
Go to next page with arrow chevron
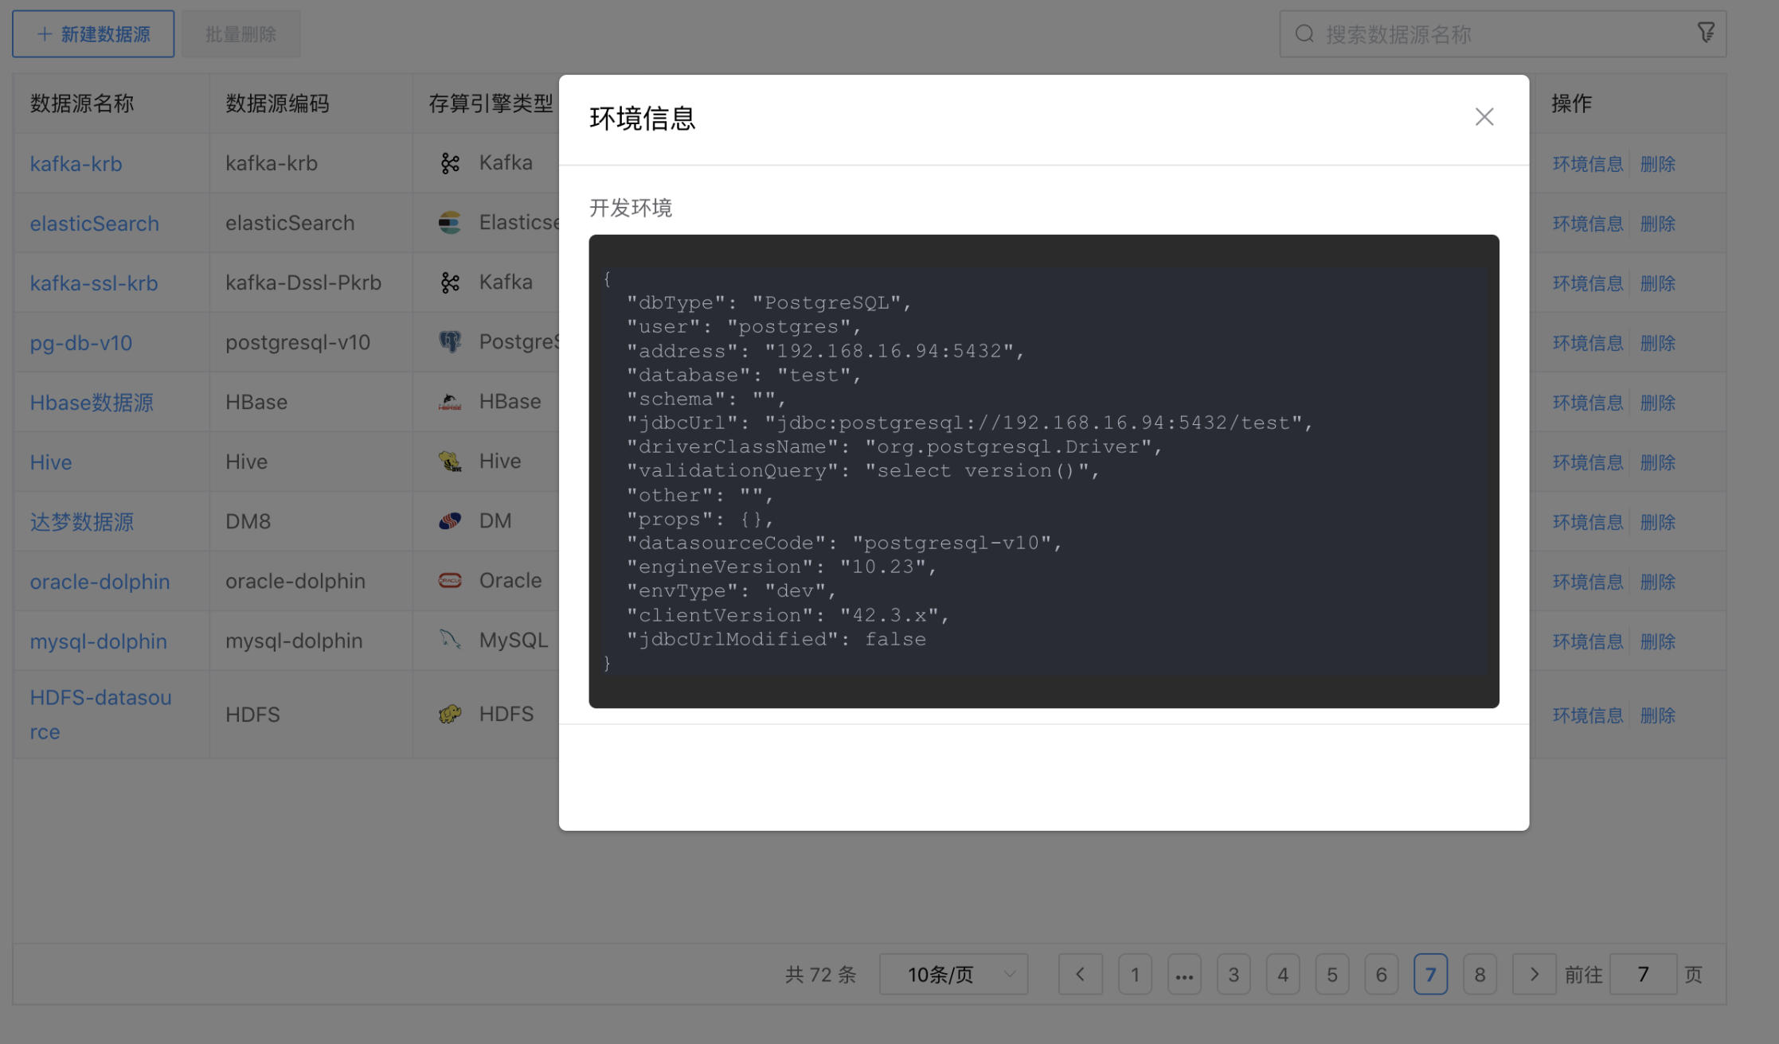[1534, 973]
